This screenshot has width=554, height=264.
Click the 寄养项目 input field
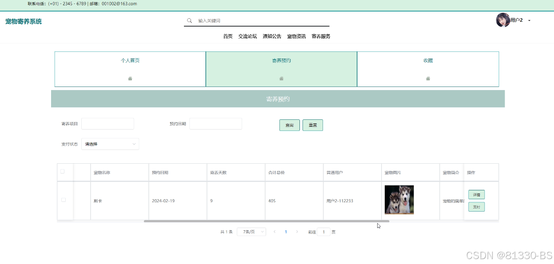[x=108, y=124]
